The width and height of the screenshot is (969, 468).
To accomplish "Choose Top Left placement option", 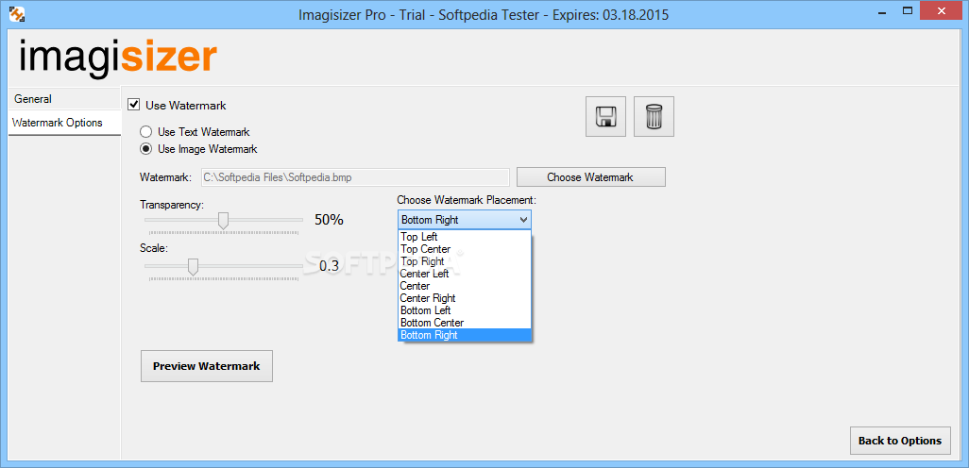I will click(x=465, y=237).
